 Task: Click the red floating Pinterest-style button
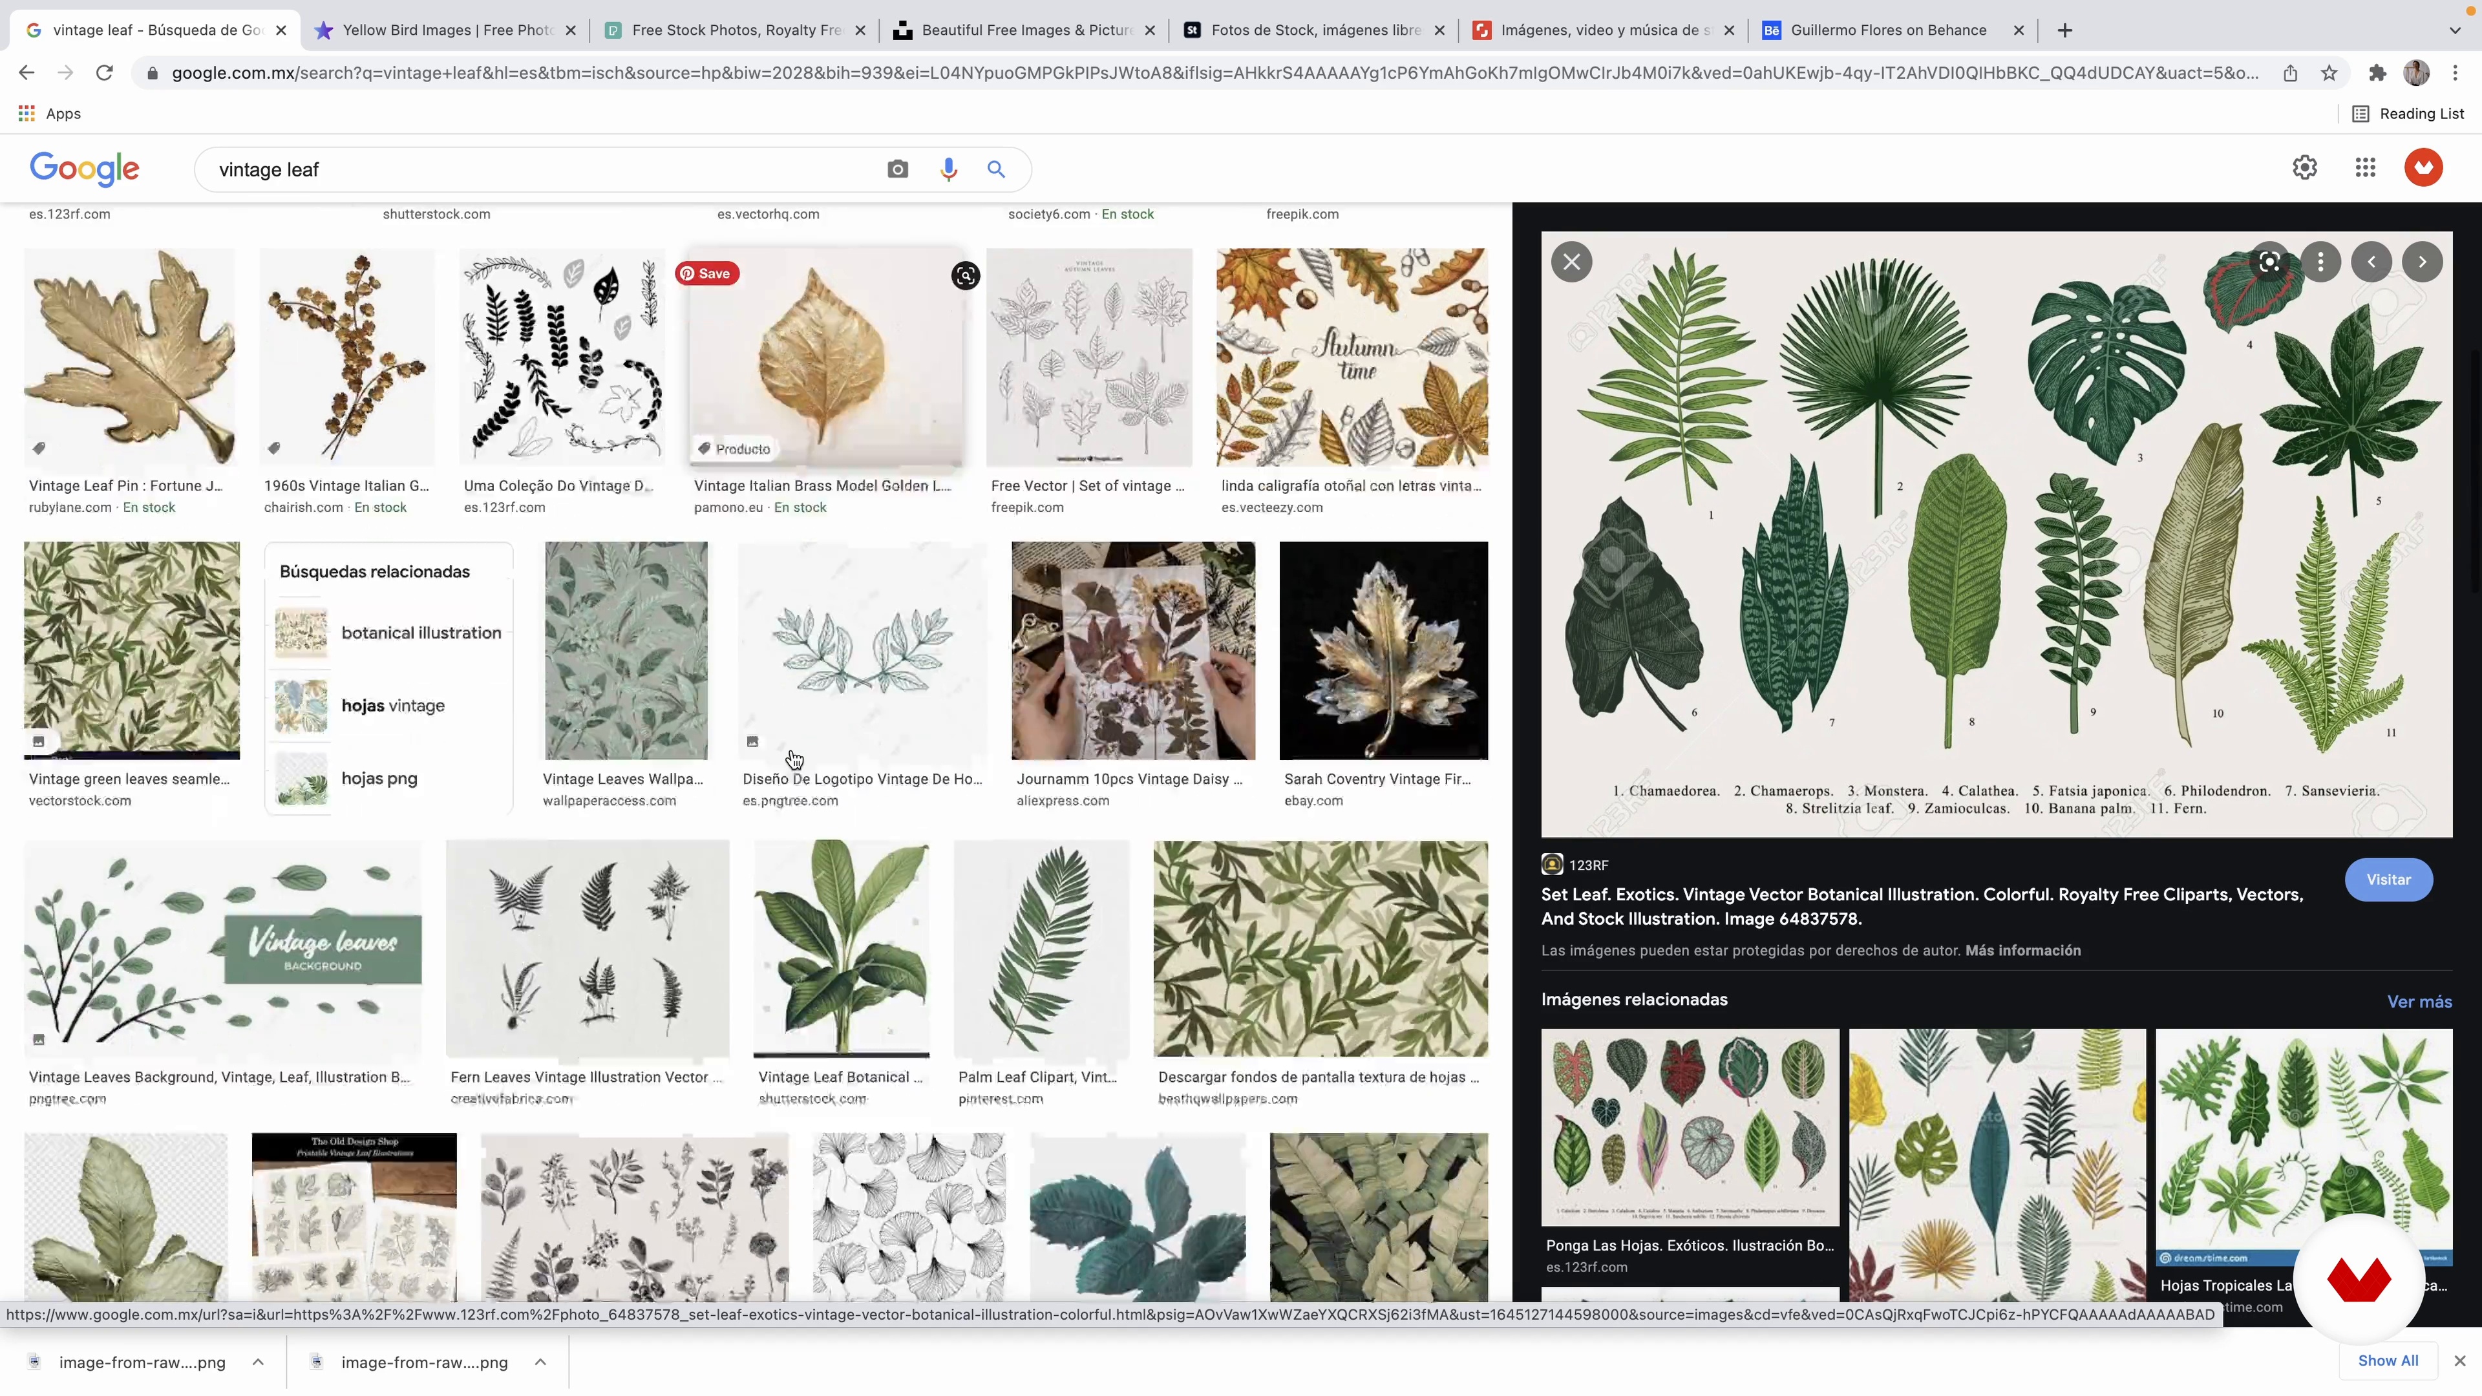pos(2358,1280)
